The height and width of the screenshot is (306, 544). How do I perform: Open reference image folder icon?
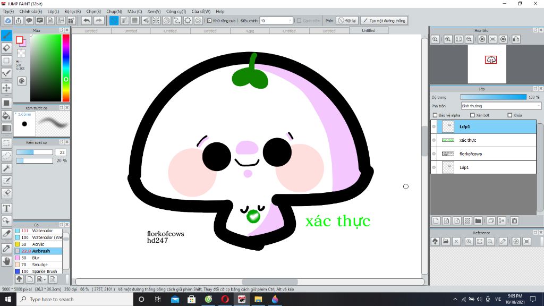tap(446, 242)
